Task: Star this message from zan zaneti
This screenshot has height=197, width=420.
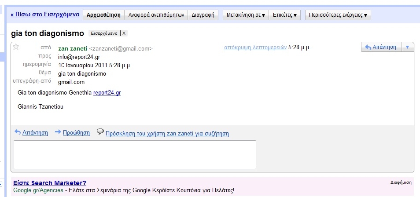Action: click(x=16, y=47)
